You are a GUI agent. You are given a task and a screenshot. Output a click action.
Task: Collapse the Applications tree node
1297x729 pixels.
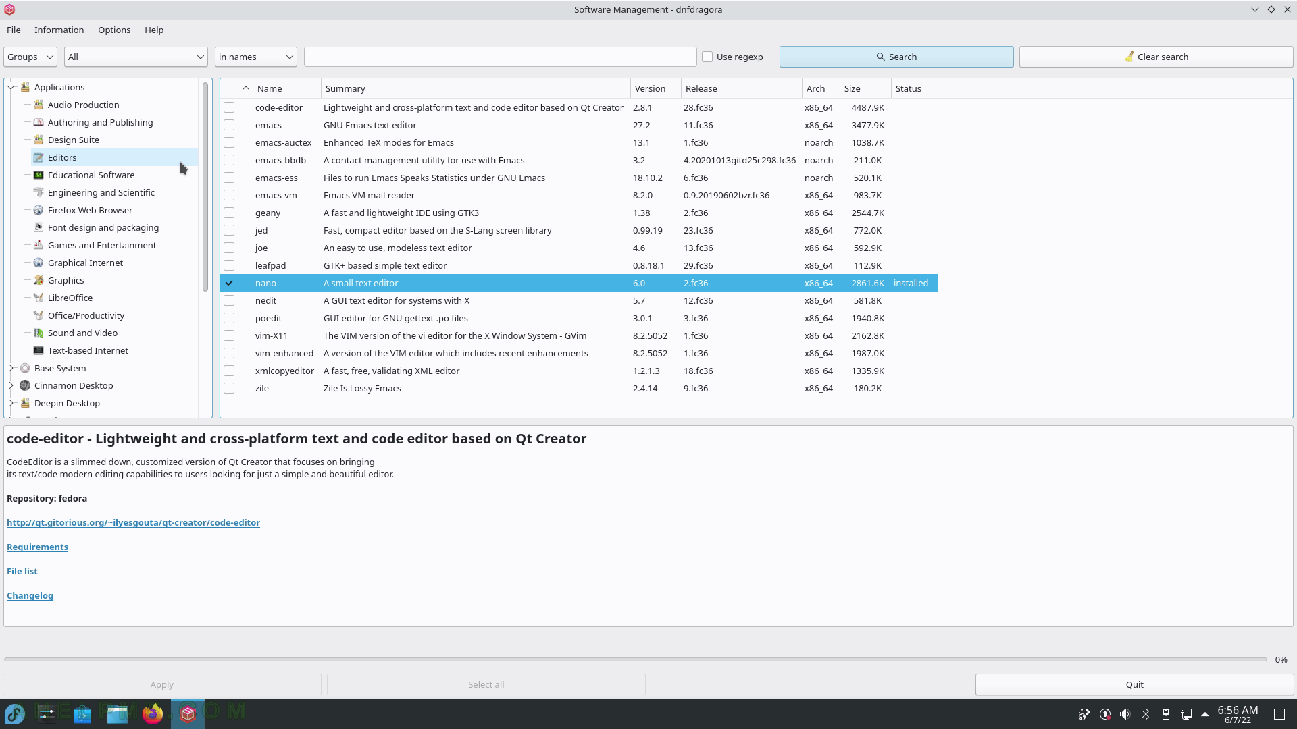(x=11, y=87)
